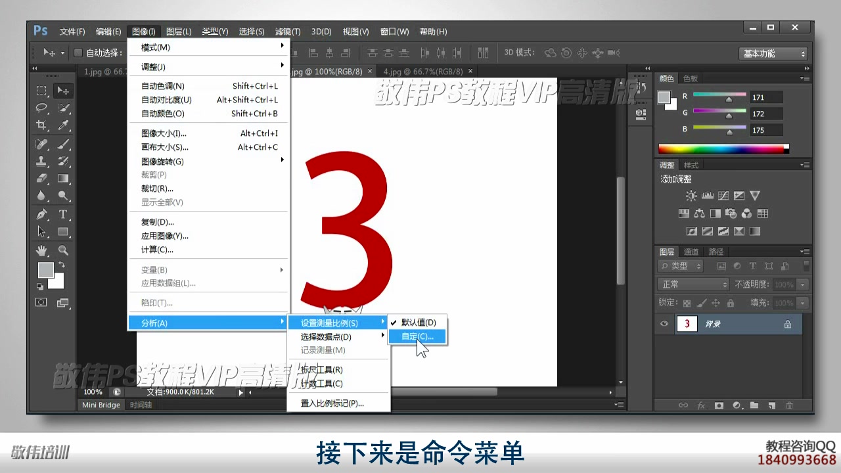This screenshot has width=841, height=473.
Task: Select the Path Selection tool
Action: pyautogui.click(x=41, y=231)
